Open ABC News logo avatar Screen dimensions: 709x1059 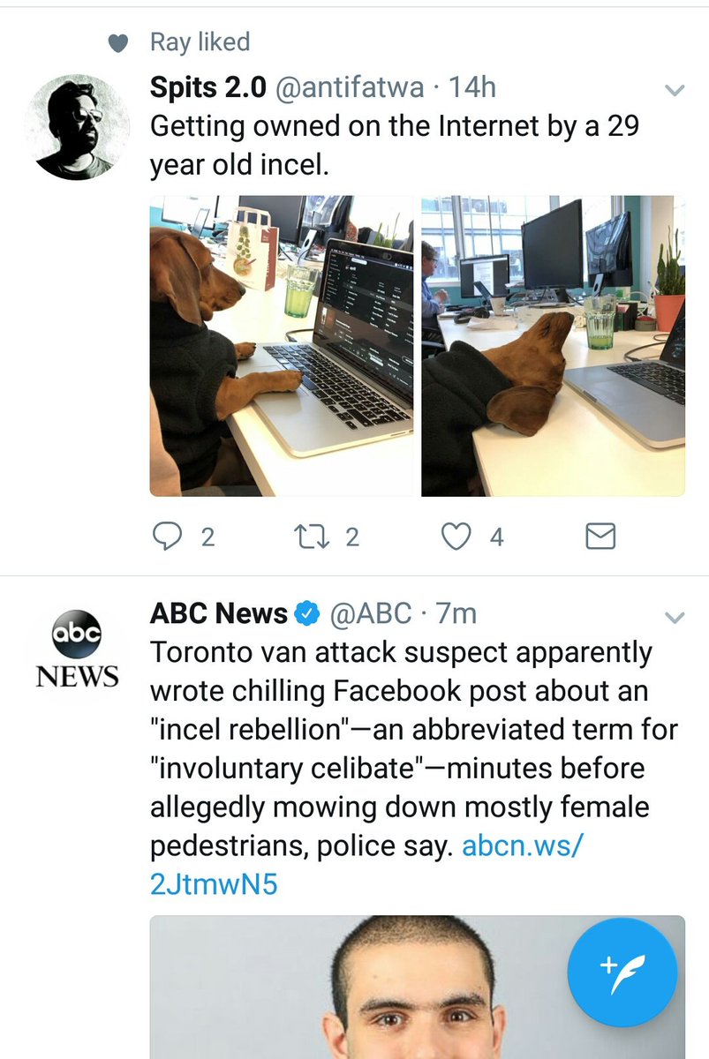[77, 648]
